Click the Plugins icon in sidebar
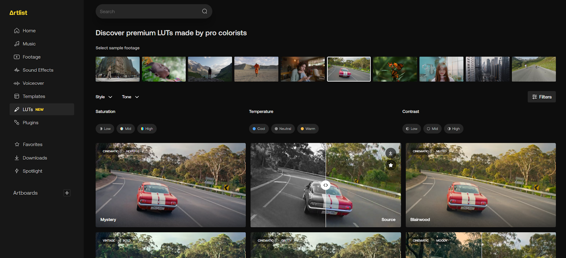The width and height of the screenshot is (566, 258). (17, 123)
